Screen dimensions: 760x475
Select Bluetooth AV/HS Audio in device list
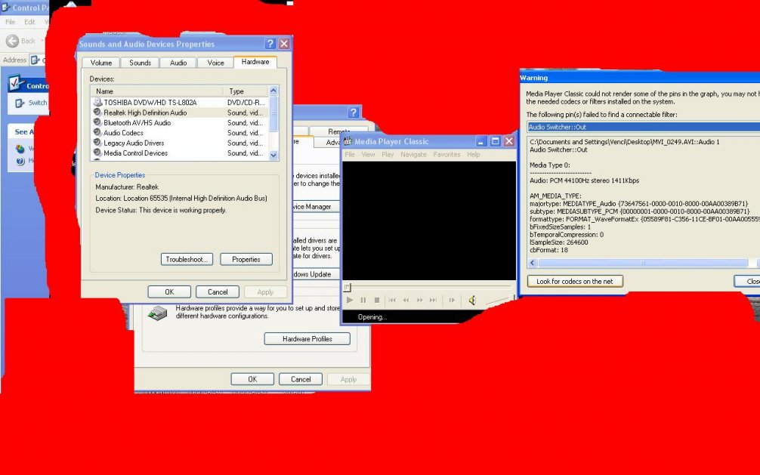(137, 122)
